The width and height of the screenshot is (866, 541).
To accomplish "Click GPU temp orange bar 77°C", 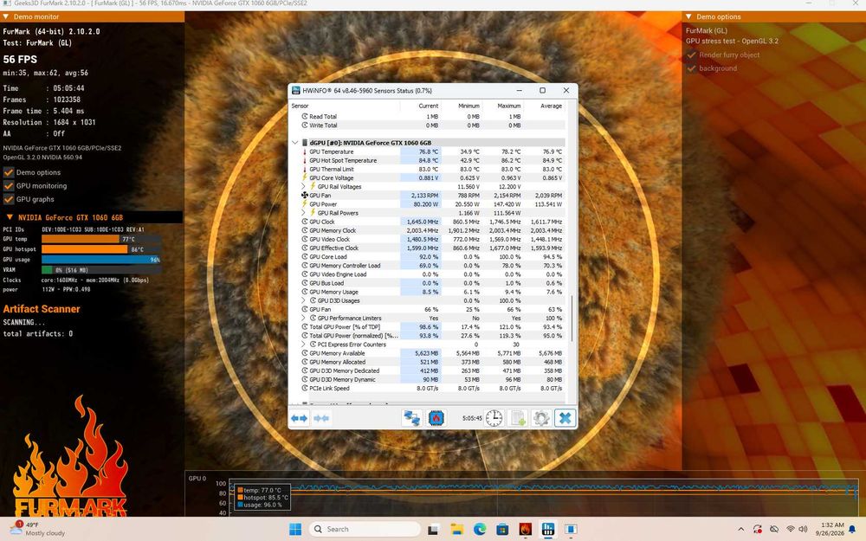I will (81, 239).
